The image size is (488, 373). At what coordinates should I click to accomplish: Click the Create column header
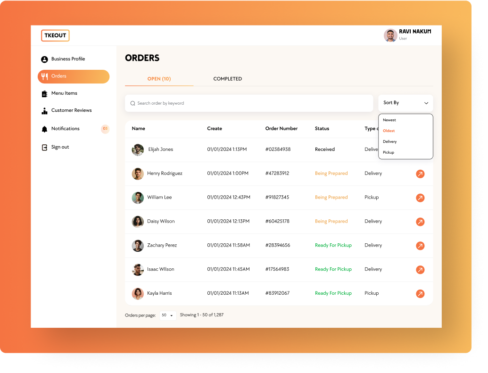(215, 129)
